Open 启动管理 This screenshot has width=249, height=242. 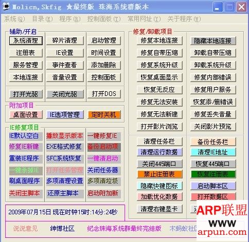(104, 41)
